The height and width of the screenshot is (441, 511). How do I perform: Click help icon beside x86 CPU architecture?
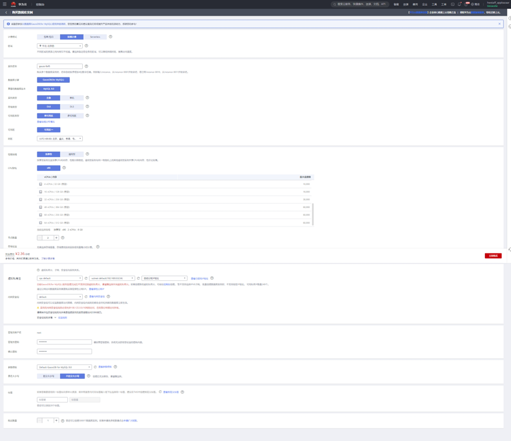64,168
